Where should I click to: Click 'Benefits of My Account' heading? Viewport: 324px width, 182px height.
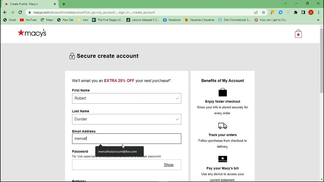tap(222, 81)
